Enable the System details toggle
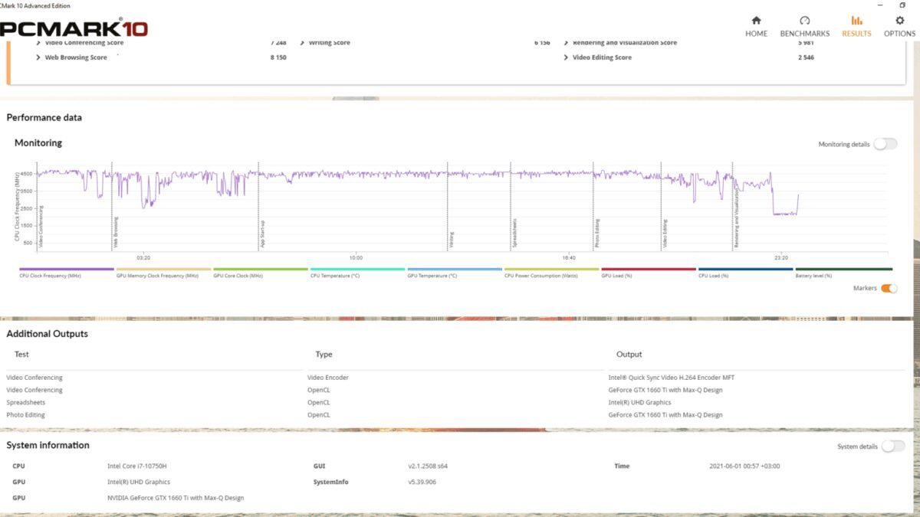 point(892,447)
